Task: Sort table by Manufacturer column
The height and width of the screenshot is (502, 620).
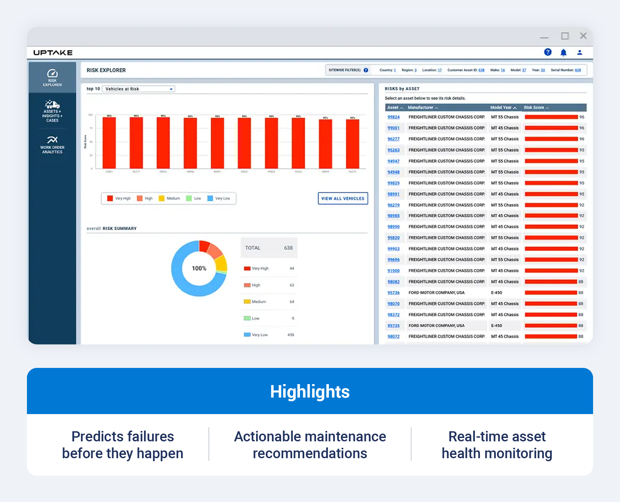Action: (423, 107)
